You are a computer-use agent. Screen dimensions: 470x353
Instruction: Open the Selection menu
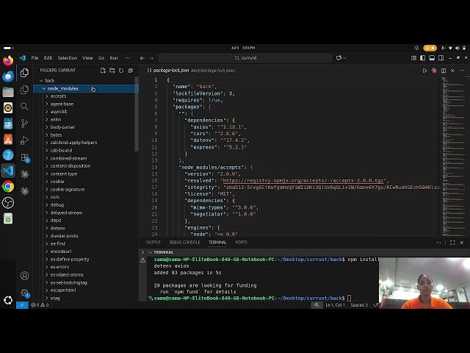(x=67, y=58)
